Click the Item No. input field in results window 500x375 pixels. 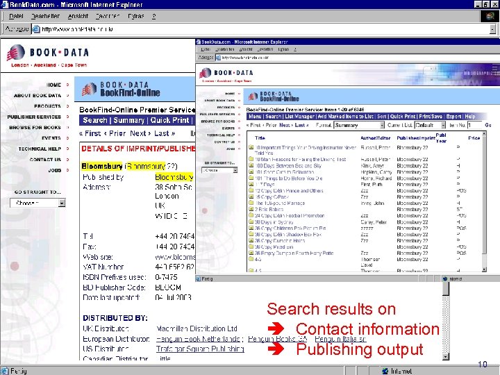474,125
